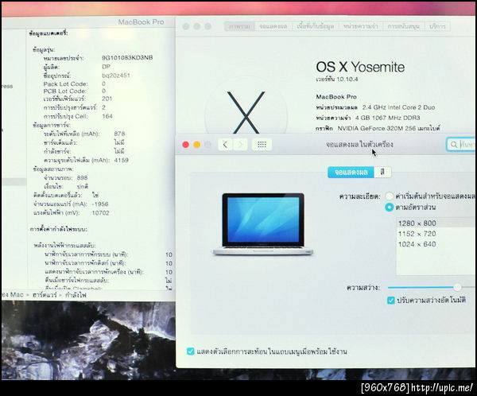Click the MacBook Pro title of System Information window
Screen dimensions: 477x396
click(x=141, y=22)
